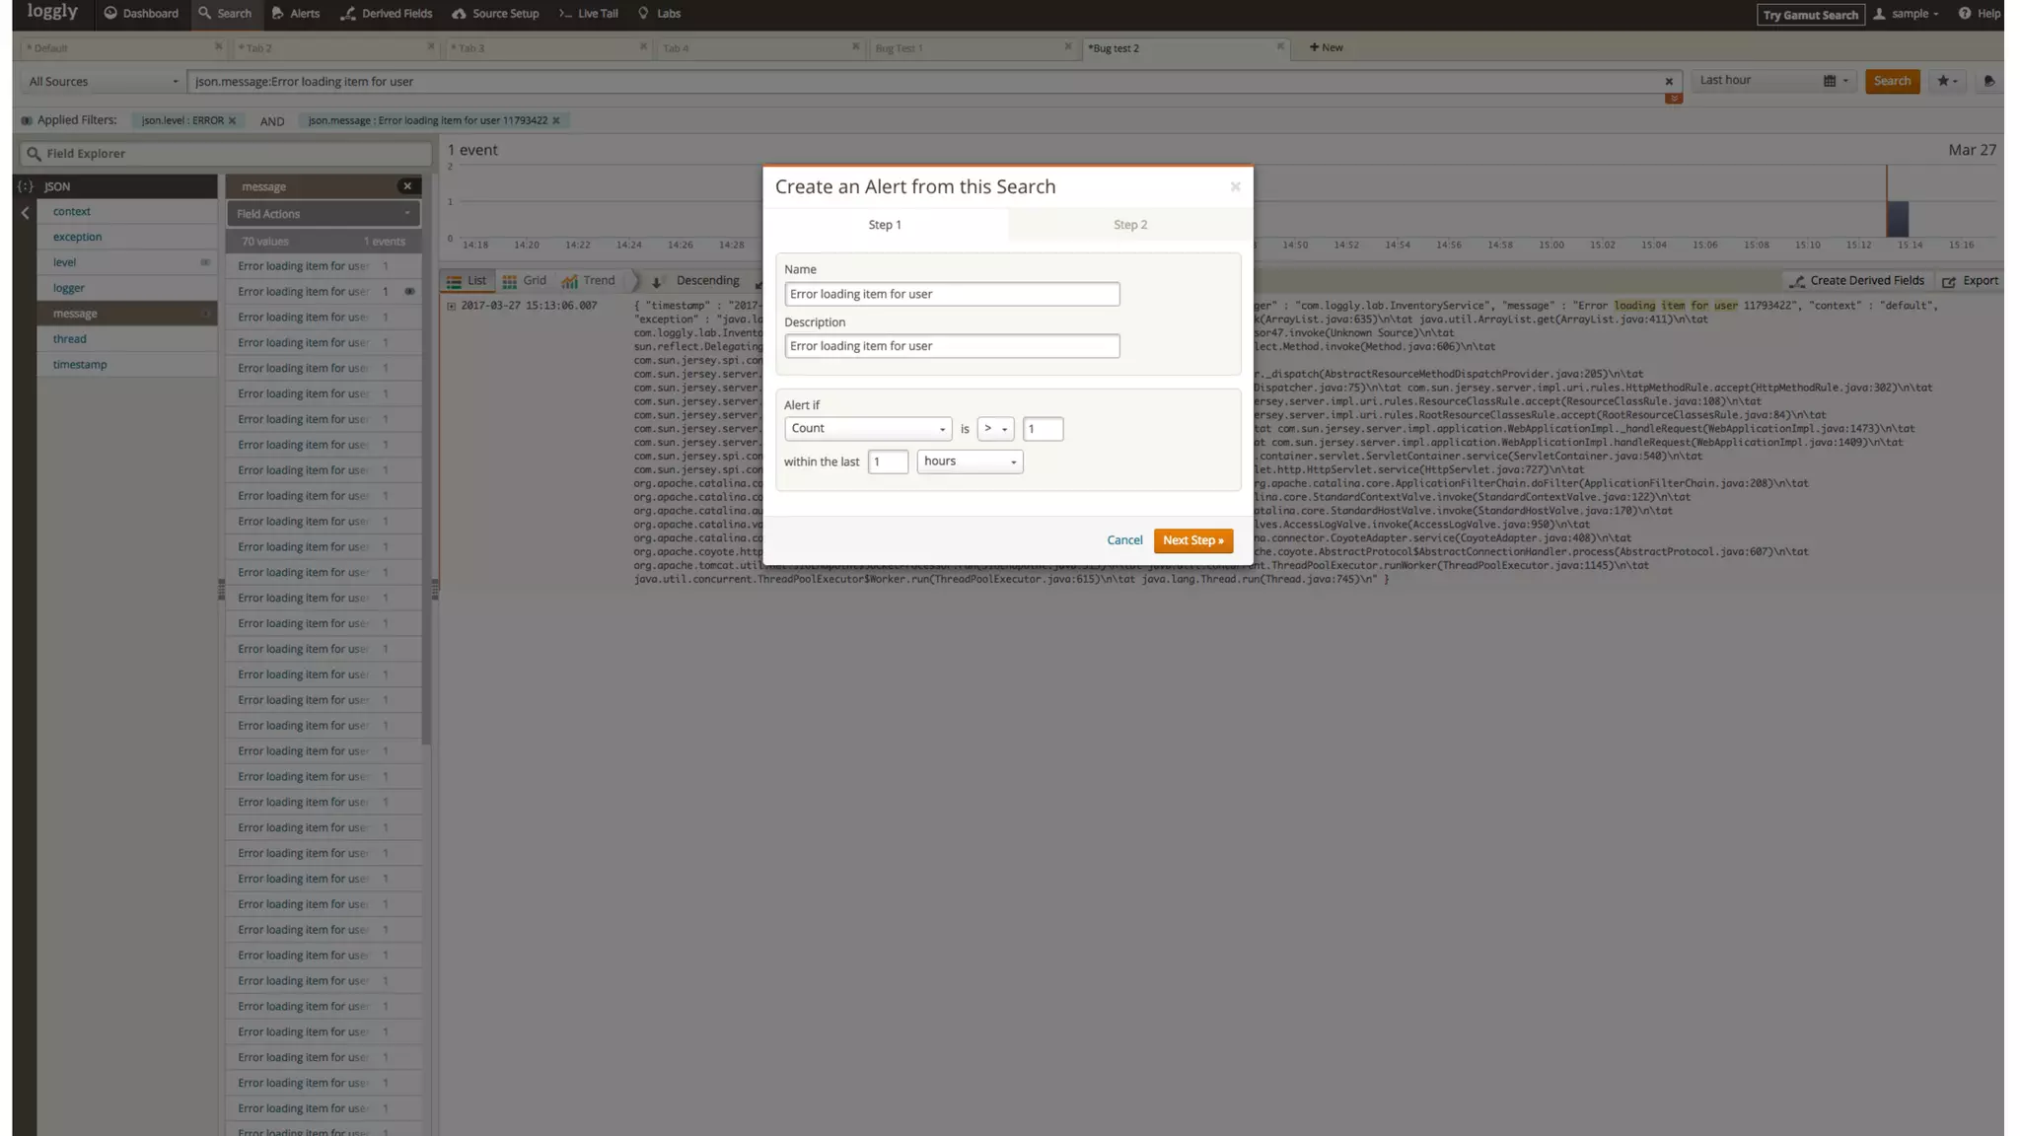The width and height of the screenshot is (2020, 1136).
Task: Close the message field panel
Action: [406, 186]
